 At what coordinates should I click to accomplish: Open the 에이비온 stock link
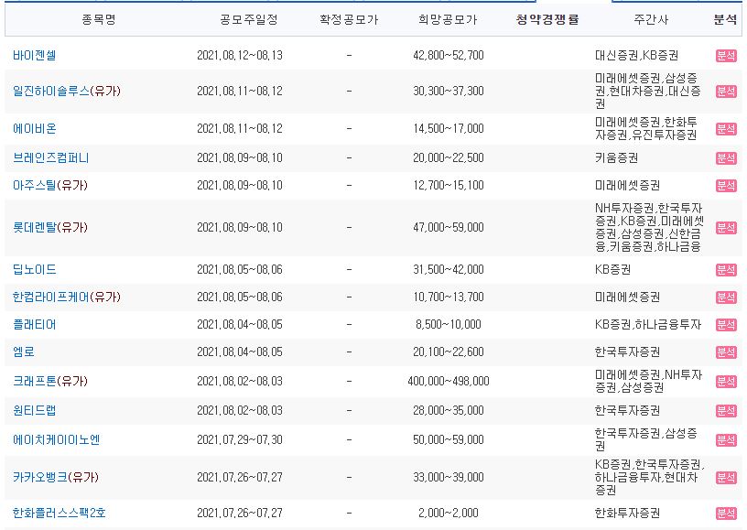tap(34, 128)
